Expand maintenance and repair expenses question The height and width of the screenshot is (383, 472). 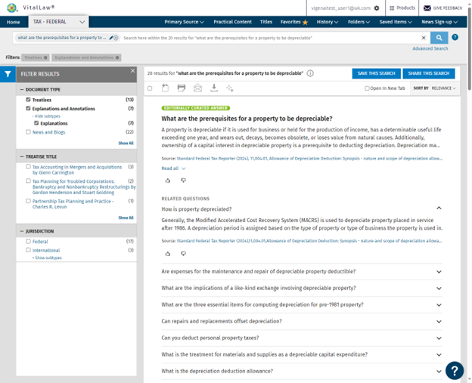[x=439, y=272]
